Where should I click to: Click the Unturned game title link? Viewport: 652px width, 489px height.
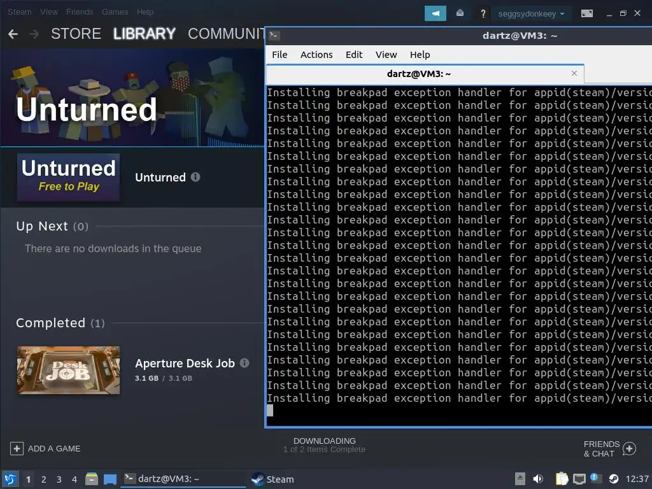coord(160,178)
